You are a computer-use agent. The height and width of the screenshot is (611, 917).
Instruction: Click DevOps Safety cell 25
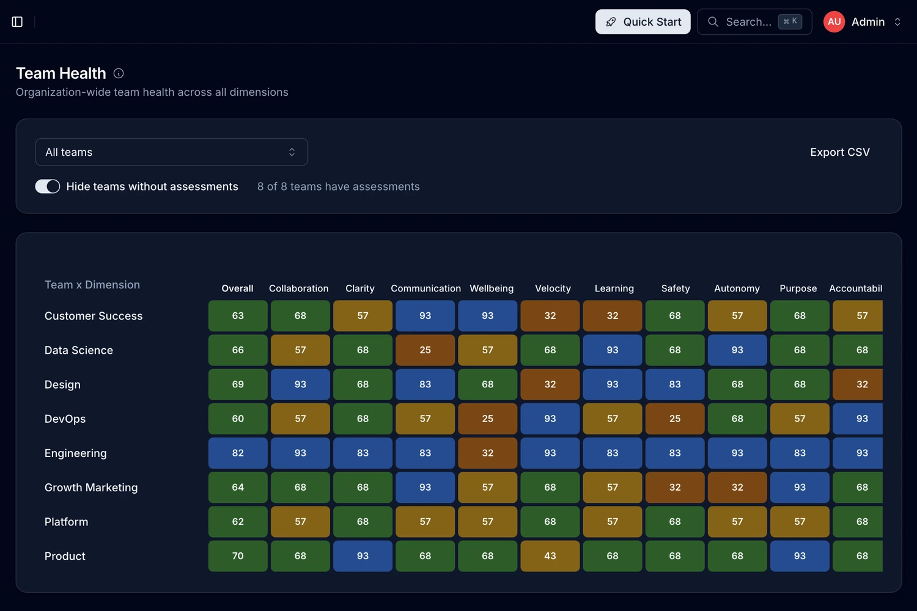675,419
